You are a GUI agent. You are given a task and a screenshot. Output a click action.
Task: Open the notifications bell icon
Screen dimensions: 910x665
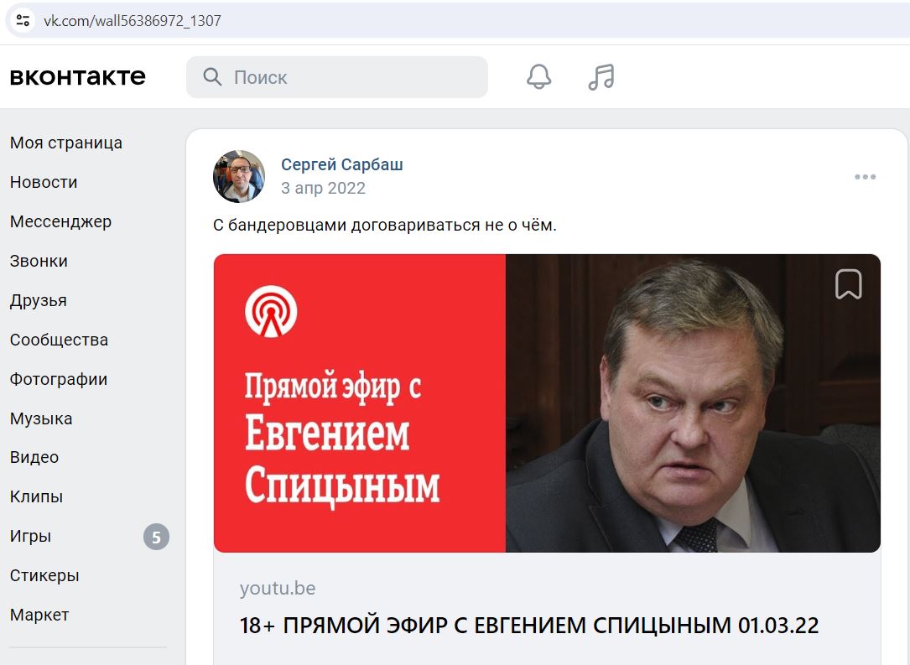[x=538, y=76]
